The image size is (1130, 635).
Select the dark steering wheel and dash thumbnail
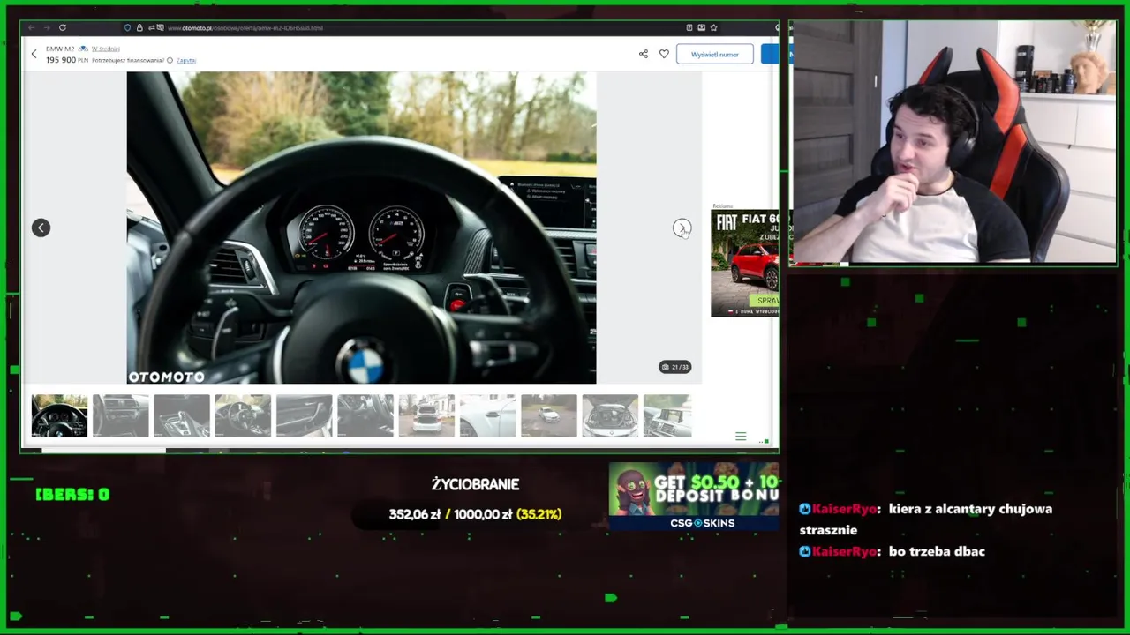(365, 416)
